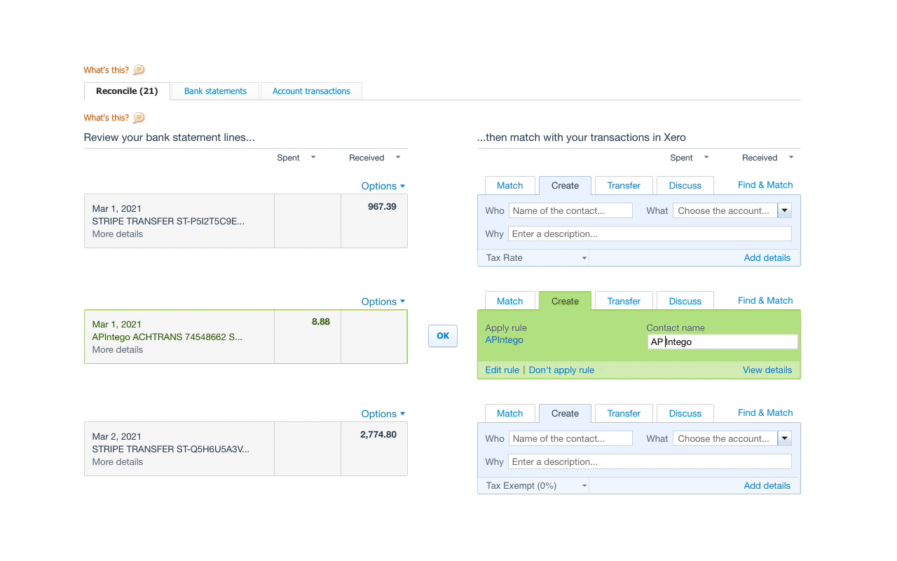897x561 pixels.
Task: Click the Contact name field containing APIntego
Action: 723,342
